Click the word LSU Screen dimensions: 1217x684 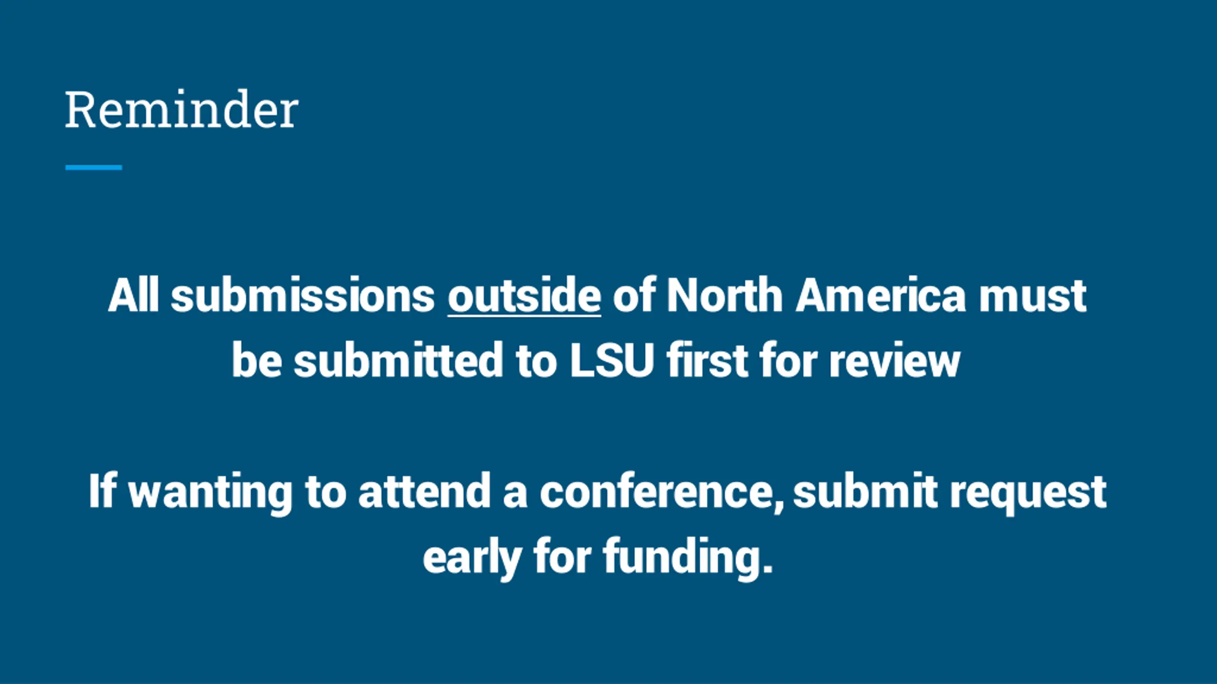[x=612, y=360]
